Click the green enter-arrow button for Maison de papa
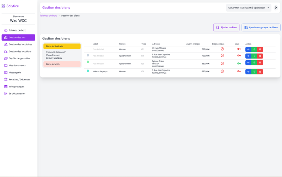The image size is (282, 177). [x=254, y=72]
